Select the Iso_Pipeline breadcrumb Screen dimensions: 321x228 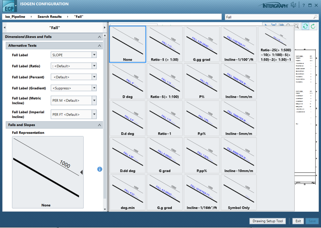click(15, 17)
